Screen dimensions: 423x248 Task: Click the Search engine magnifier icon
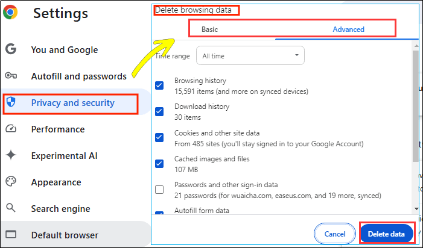pos(11,209)
